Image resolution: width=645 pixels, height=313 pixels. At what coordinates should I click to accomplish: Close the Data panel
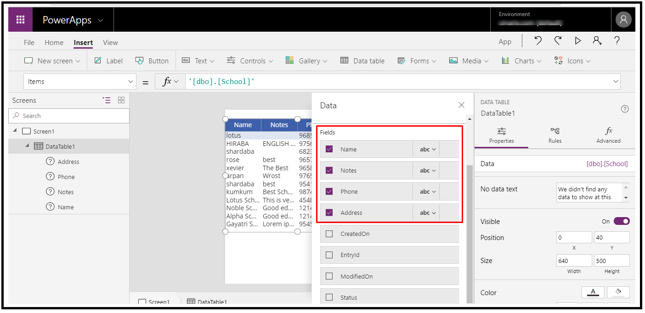pos(461,105)
